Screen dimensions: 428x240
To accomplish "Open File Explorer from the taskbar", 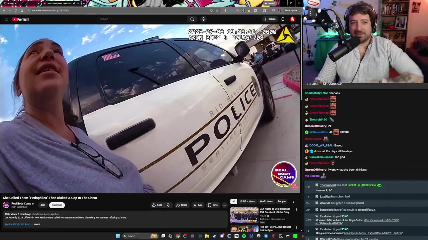I will coord(207,236).
